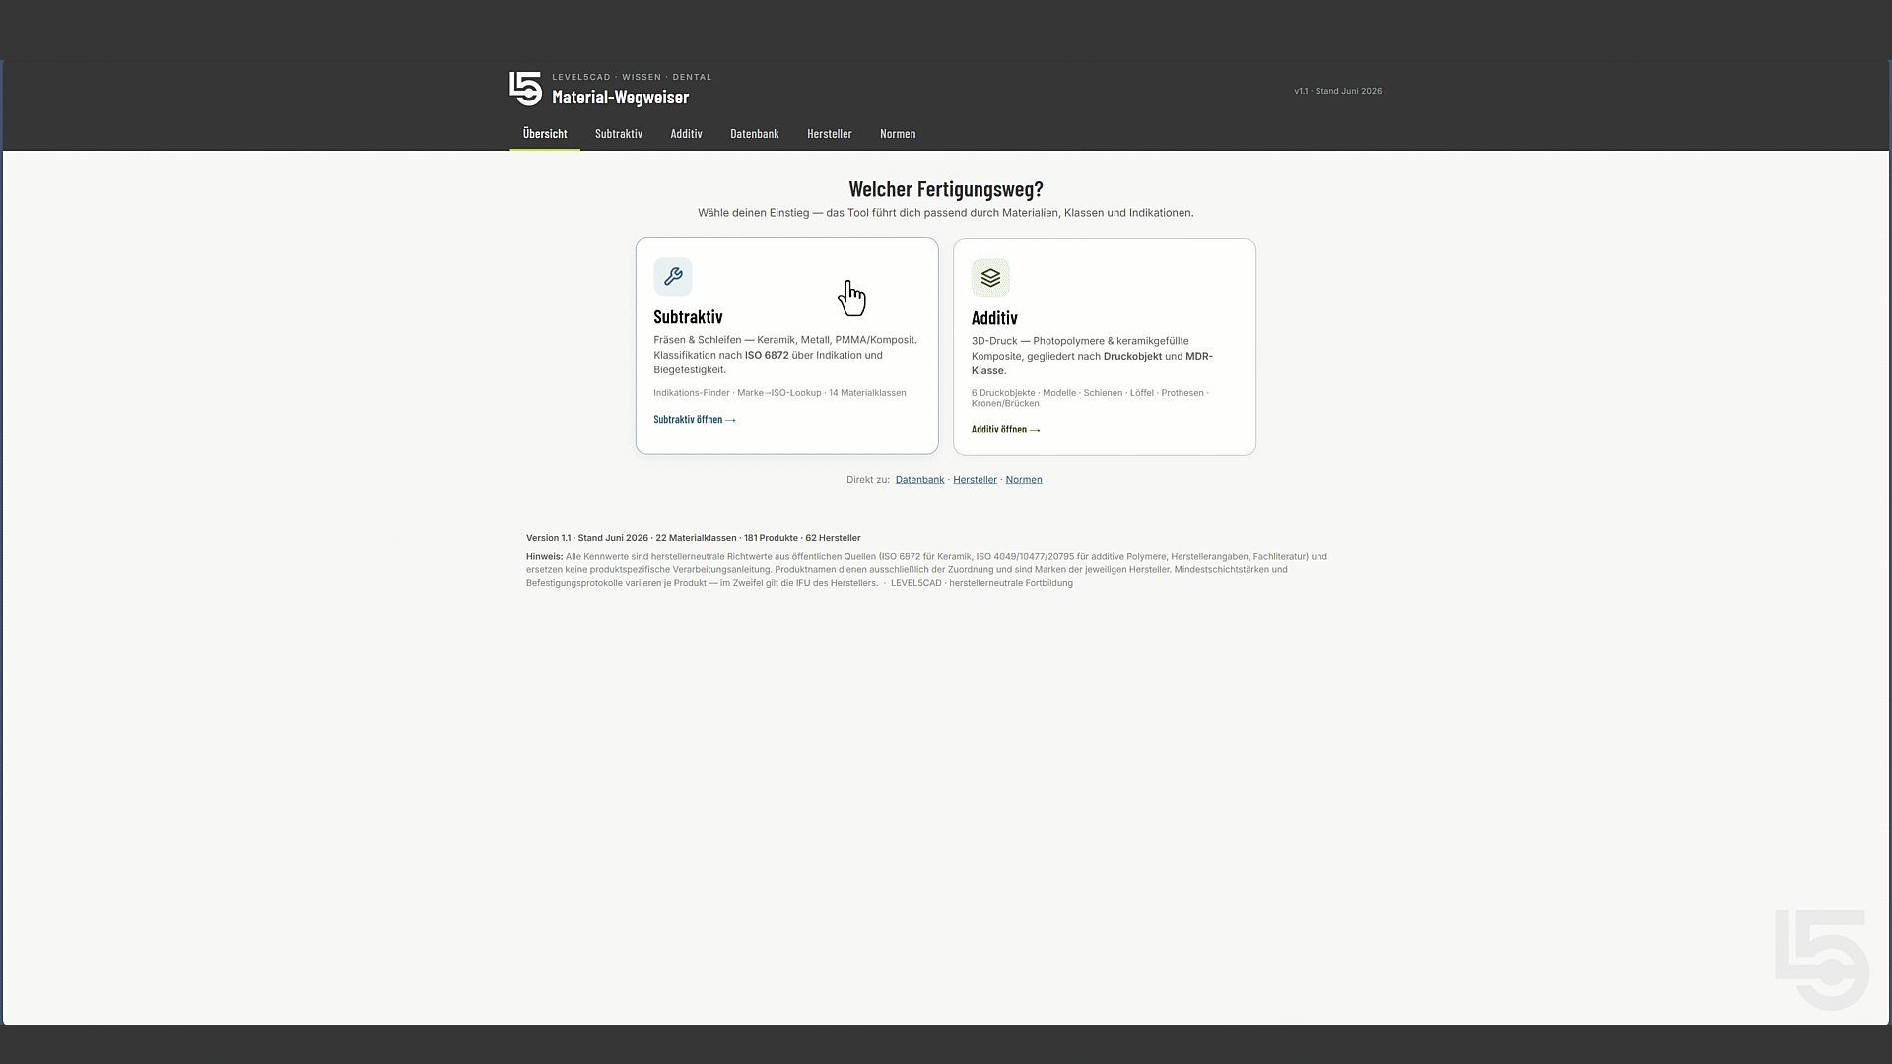Click the Level5CAD logo icon in header

525,89
